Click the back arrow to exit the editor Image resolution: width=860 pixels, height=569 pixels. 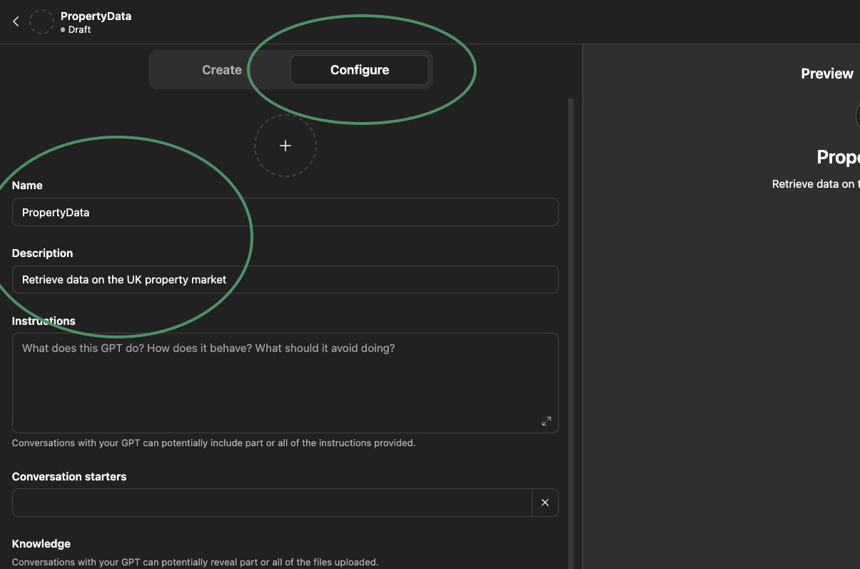pyautogui.click(x=16, y=21)
